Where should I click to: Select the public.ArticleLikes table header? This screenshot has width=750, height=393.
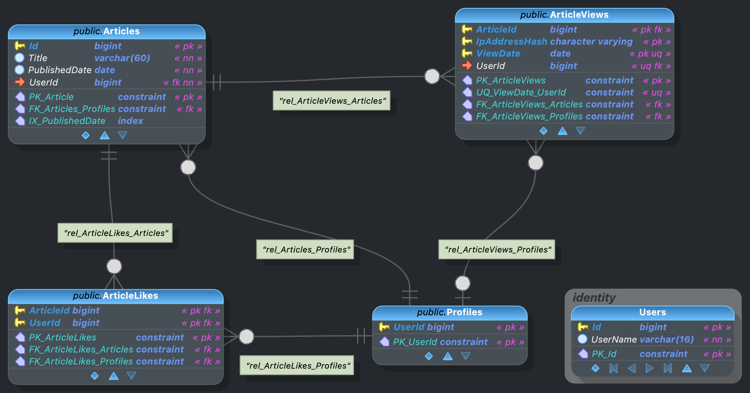(116, 296)
